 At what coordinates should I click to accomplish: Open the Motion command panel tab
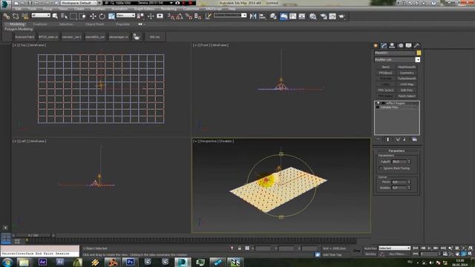(401, 45)
